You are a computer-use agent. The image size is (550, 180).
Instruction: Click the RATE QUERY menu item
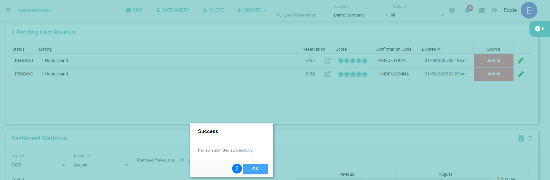172,10
